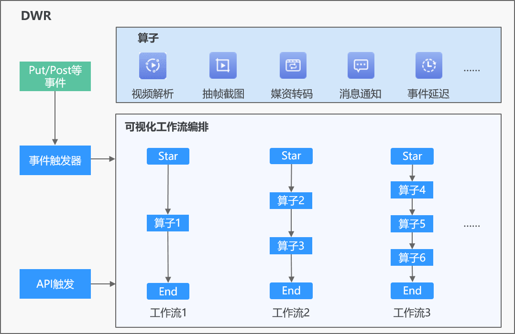Image resolution: width=515 pixels, height=334 pixels.
Task: Click the 消息通知 label
Action: [360, 94]
